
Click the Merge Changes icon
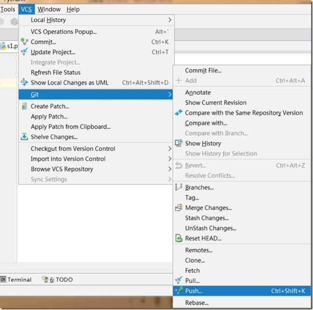click(179, 208)
